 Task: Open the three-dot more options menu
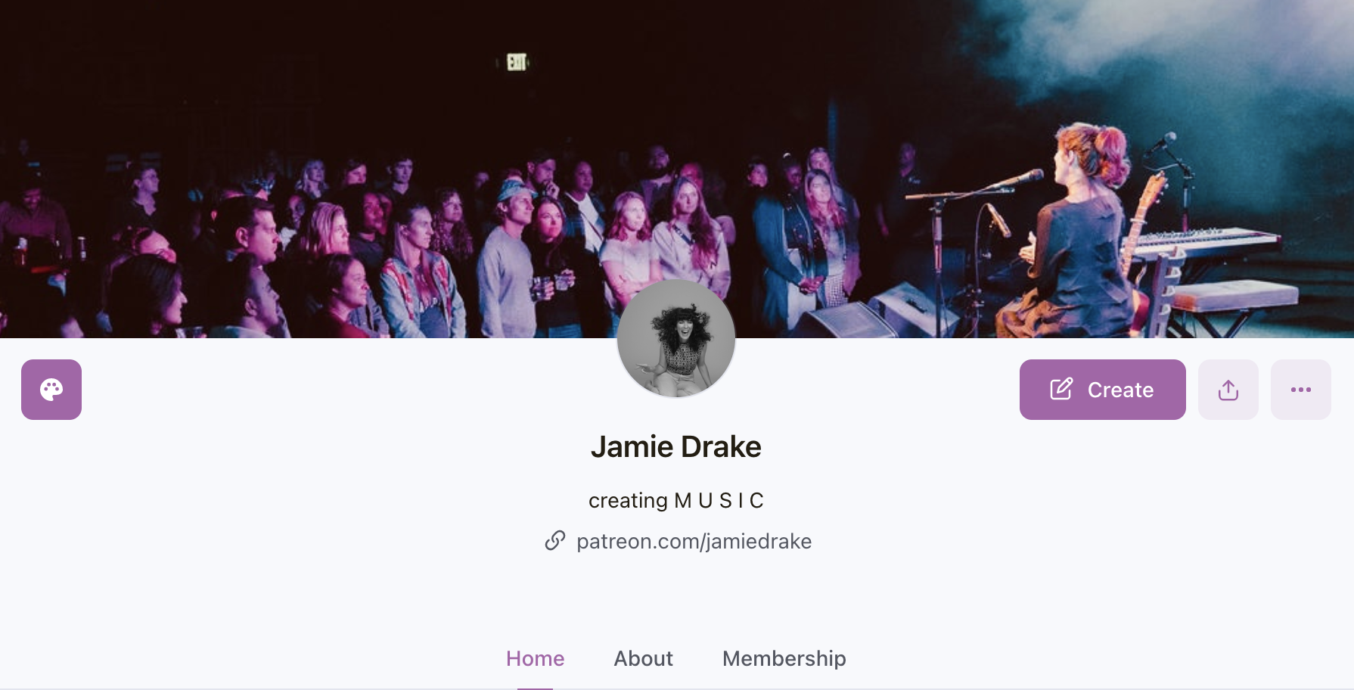point(1301,390)
